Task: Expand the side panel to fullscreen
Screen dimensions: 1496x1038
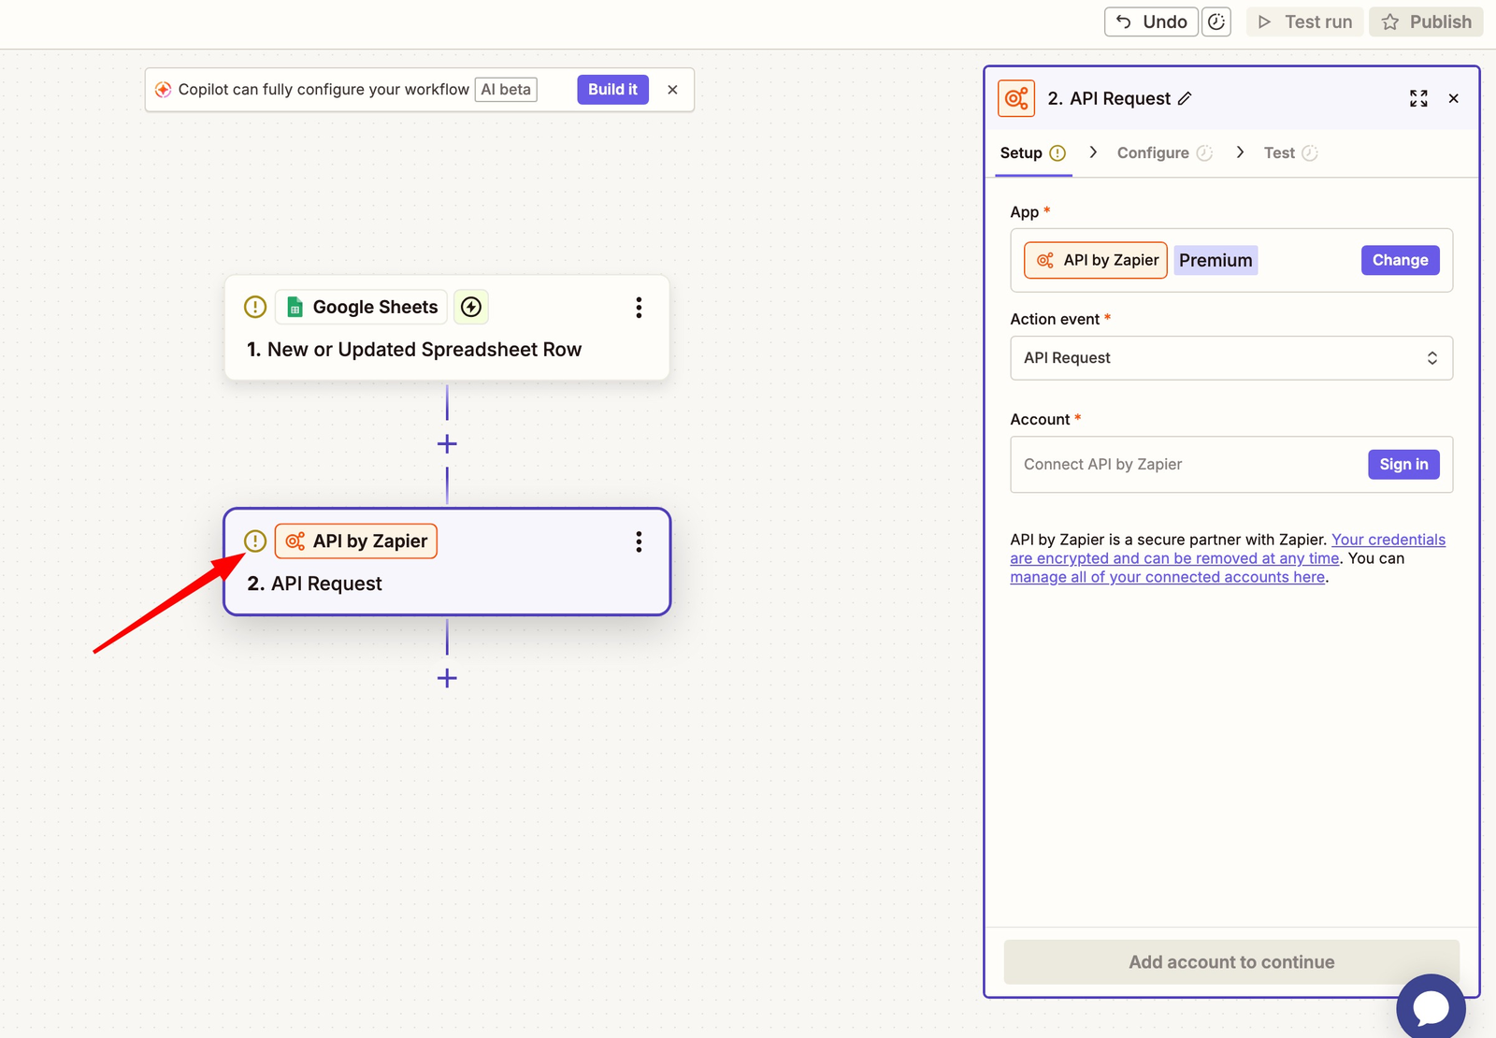Action: click(x=1418, y=98)
